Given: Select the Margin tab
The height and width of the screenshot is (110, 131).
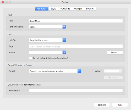Looking at the screenshot, I should tap(78, 9).
